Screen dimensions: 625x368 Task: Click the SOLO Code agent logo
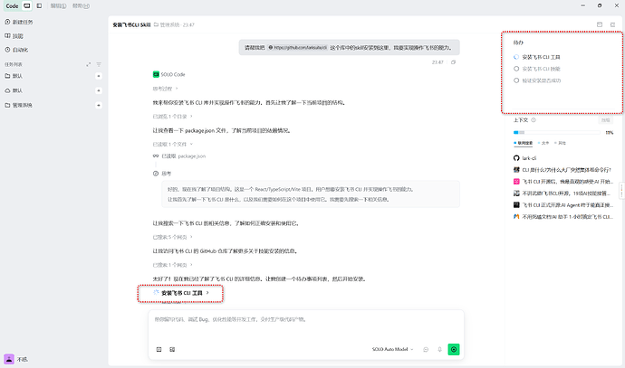click(x=156, y=74)
